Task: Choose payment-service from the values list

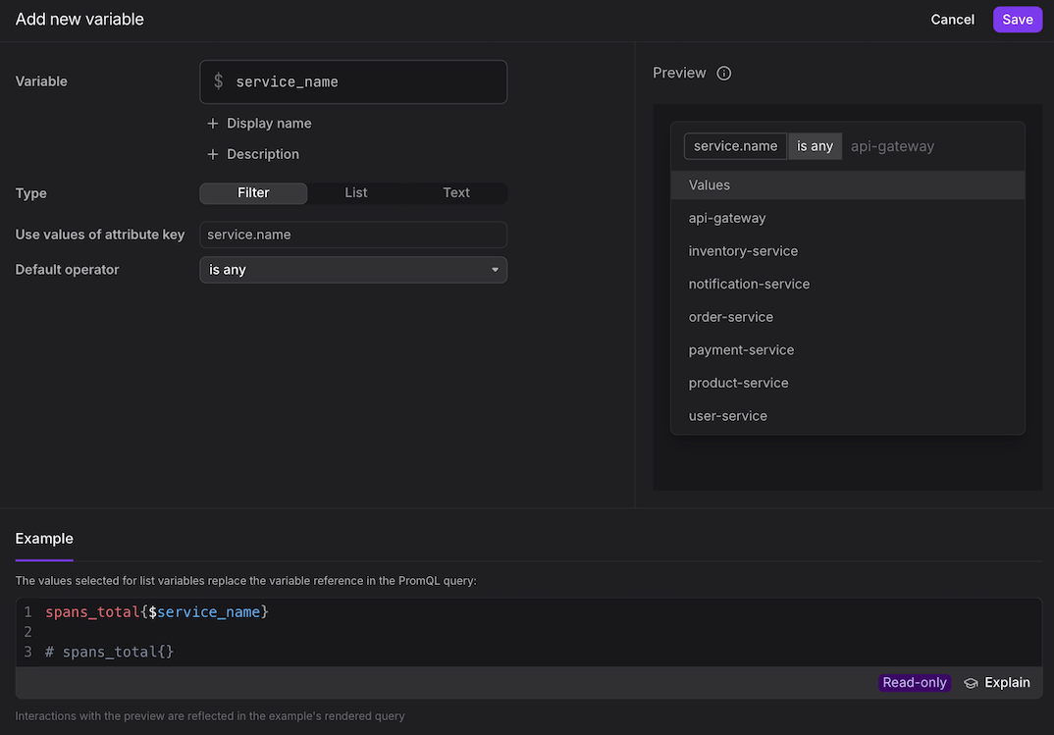Action: tap(741, 350)
